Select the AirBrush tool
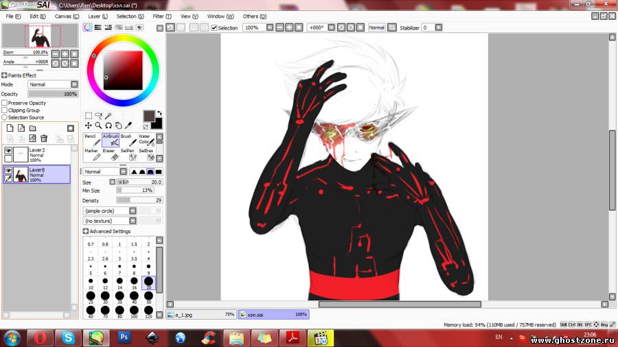Viewport: 618px width, 347px height. click(111, 140)
